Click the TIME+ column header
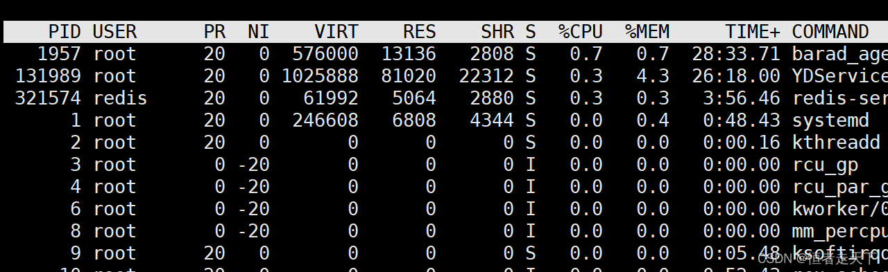The height and width of the screenshot is (272, 888). tap(753, 32)
